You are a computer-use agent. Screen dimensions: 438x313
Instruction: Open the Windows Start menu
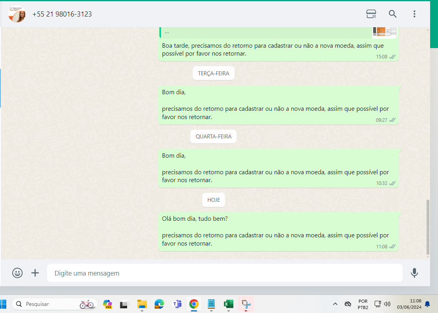[x=3, y=304]
